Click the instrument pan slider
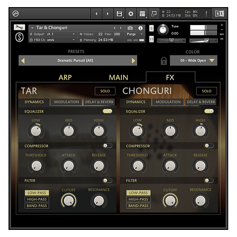Viewport: 237px width, 237px height. (172, 41)
